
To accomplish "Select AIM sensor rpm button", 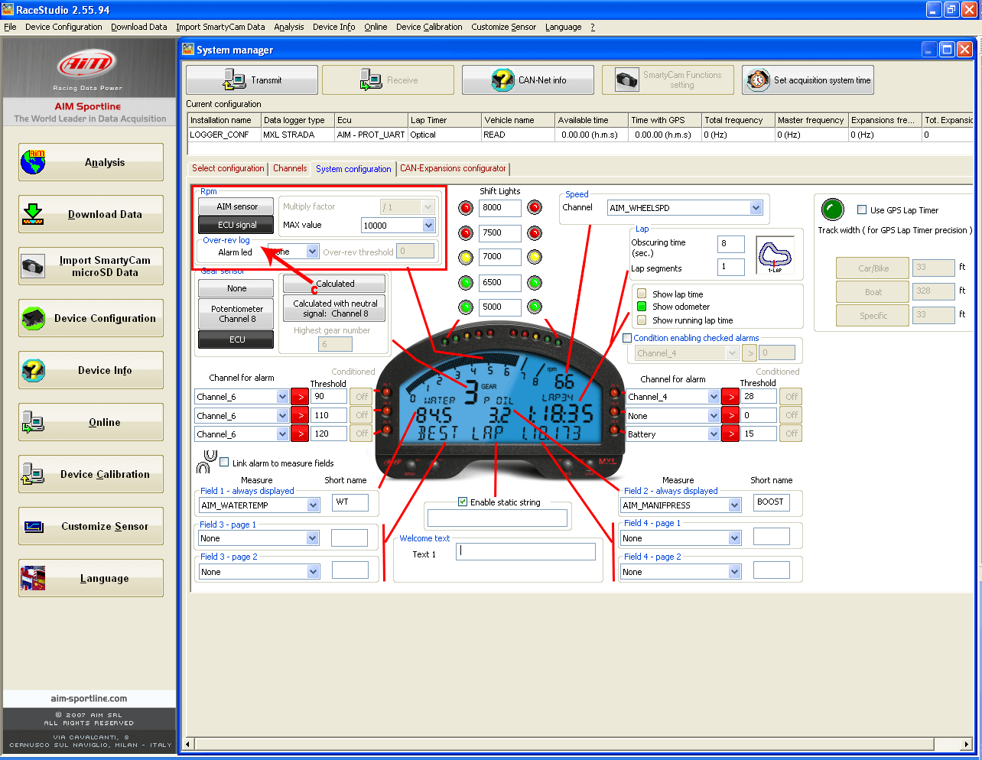I will 237,206.
